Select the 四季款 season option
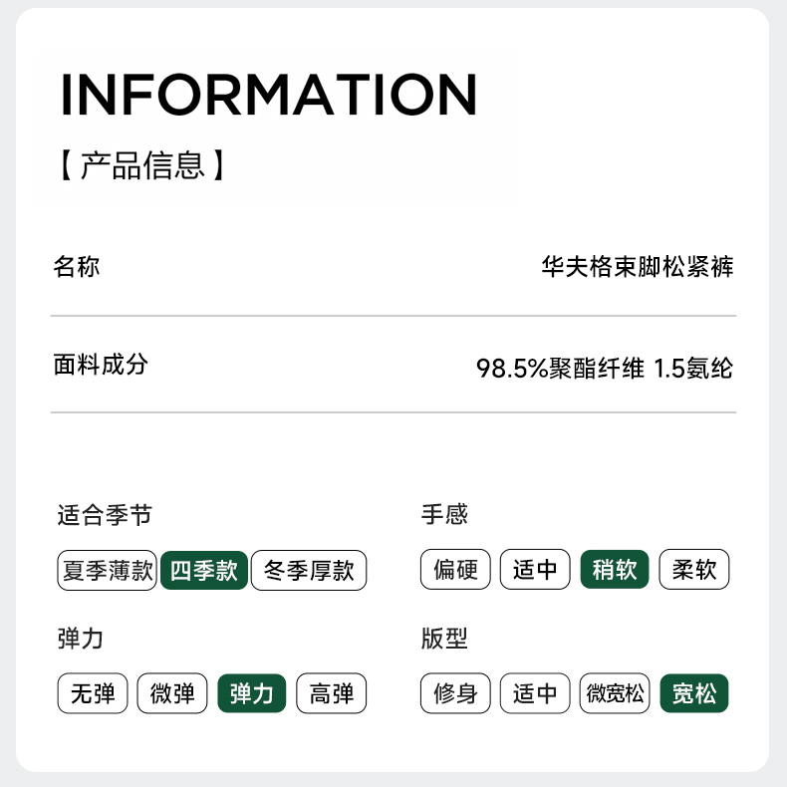This screenshot has height=787, width=787. pos(204,571)
